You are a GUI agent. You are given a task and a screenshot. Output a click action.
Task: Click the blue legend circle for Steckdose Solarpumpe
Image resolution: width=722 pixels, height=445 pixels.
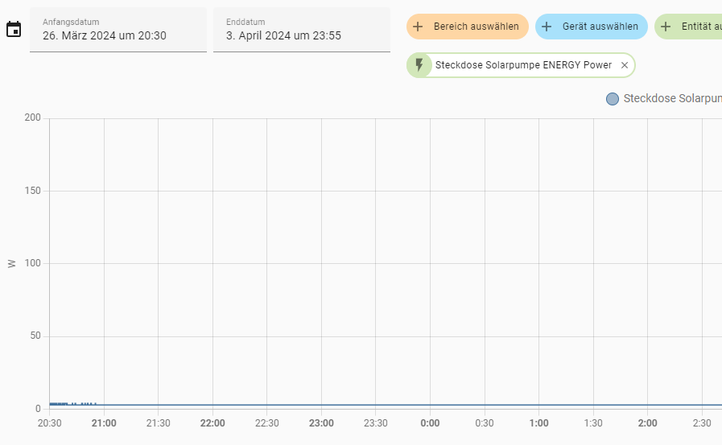point(613,99)
